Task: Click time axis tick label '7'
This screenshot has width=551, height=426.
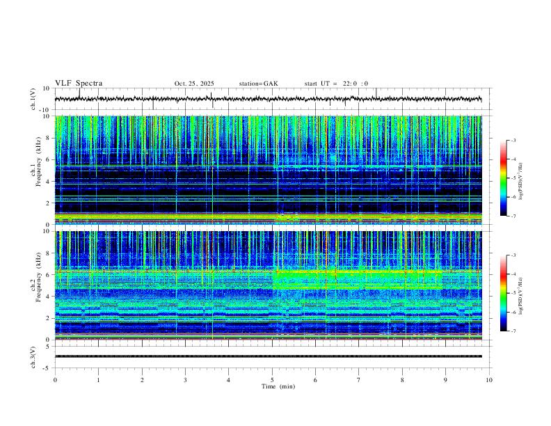Action: [x=359, y=380]
